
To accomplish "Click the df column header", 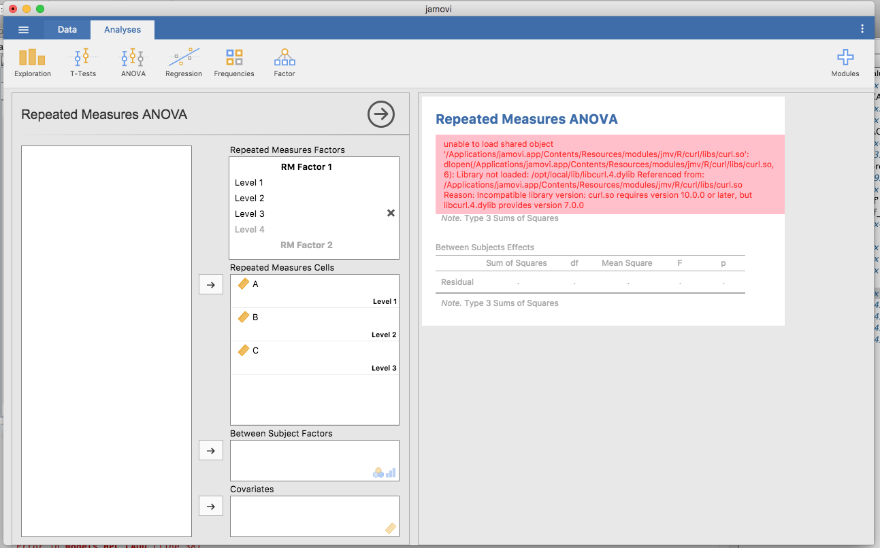I will coord(574,263).
